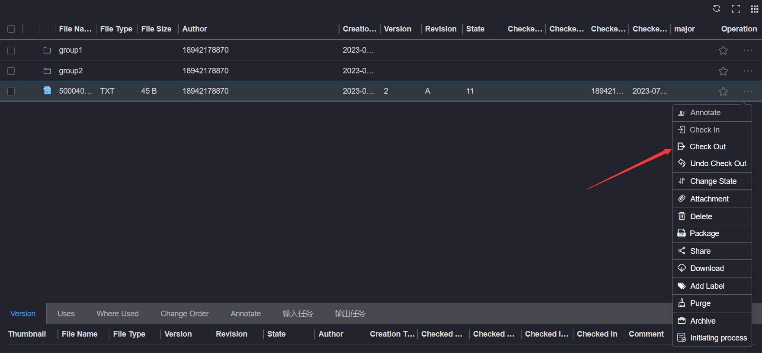This screenshot has width=762, height=353.
Task: Click the refresh icon at top right
Action: click(717, 9)
